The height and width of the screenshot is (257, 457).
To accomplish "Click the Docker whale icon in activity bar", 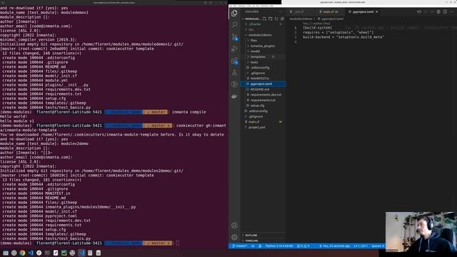I will (x=234, y=96).
